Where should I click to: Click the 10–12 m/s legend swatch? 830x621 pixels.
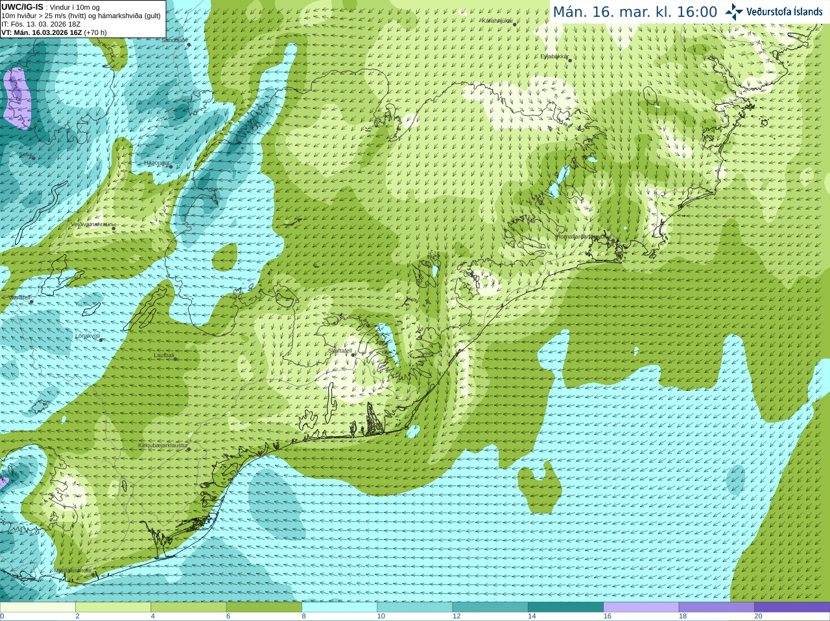[415, 607]
